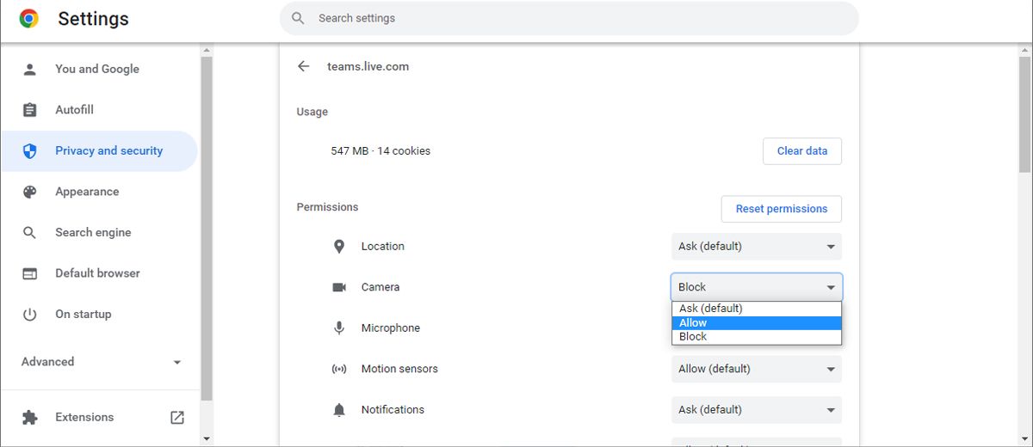This screenshot has width=1033, height=447.
Task: Open Extensions from sidebar
Action: tap(99, 417)
